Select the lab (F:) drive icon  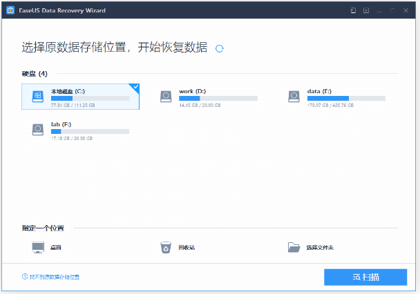tap(38, 130)
